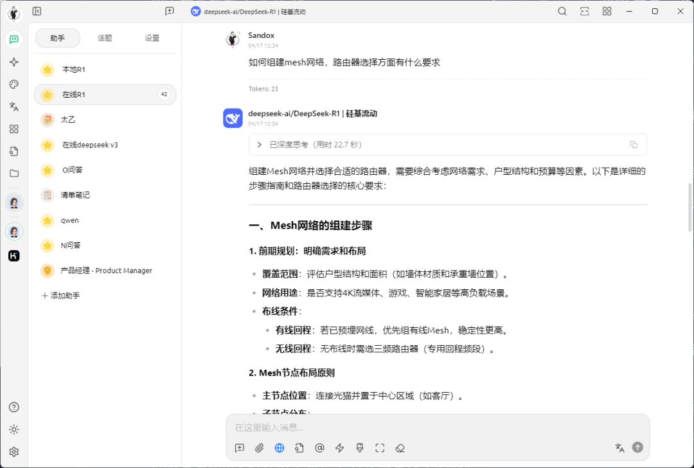This screenshot has width=694, height=468.
Task: Click heading 一、Mesh网络的组建步骤
Action: coord(310,226)
